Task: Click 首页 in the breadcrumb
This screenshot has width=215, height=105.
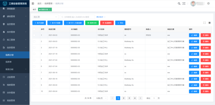Action: click(39, 4)
